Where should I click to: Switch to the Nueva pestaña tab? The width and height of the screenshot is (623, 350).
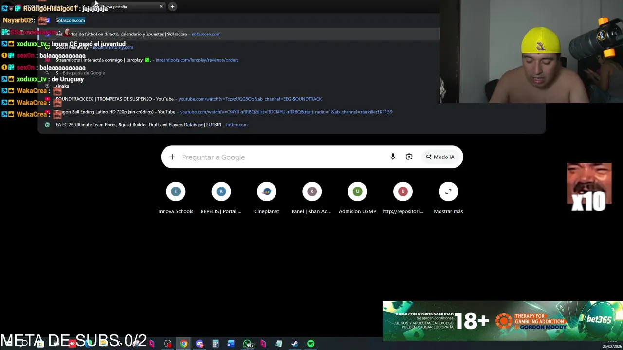click(x=128, y=6)
